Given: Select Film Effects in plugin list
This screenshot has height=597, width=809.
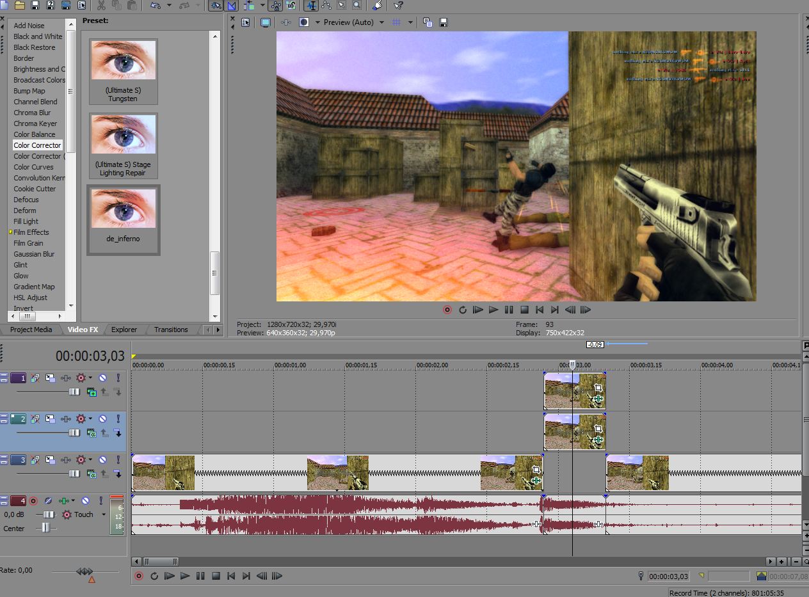Looking at the screenshot, I should coord(31,232).
